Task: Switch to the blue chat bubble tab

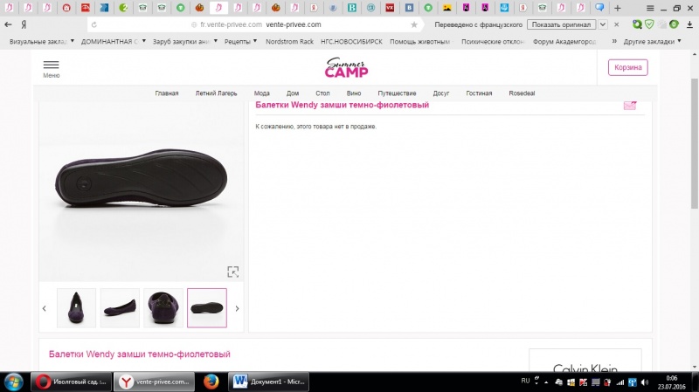Action: coord(599,8)
